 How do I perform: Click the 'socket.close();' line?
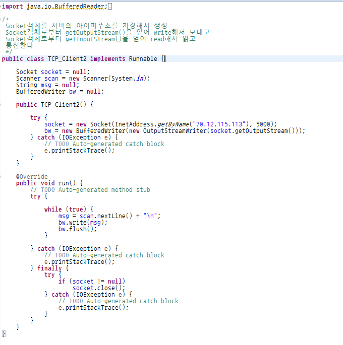point(99,288)
